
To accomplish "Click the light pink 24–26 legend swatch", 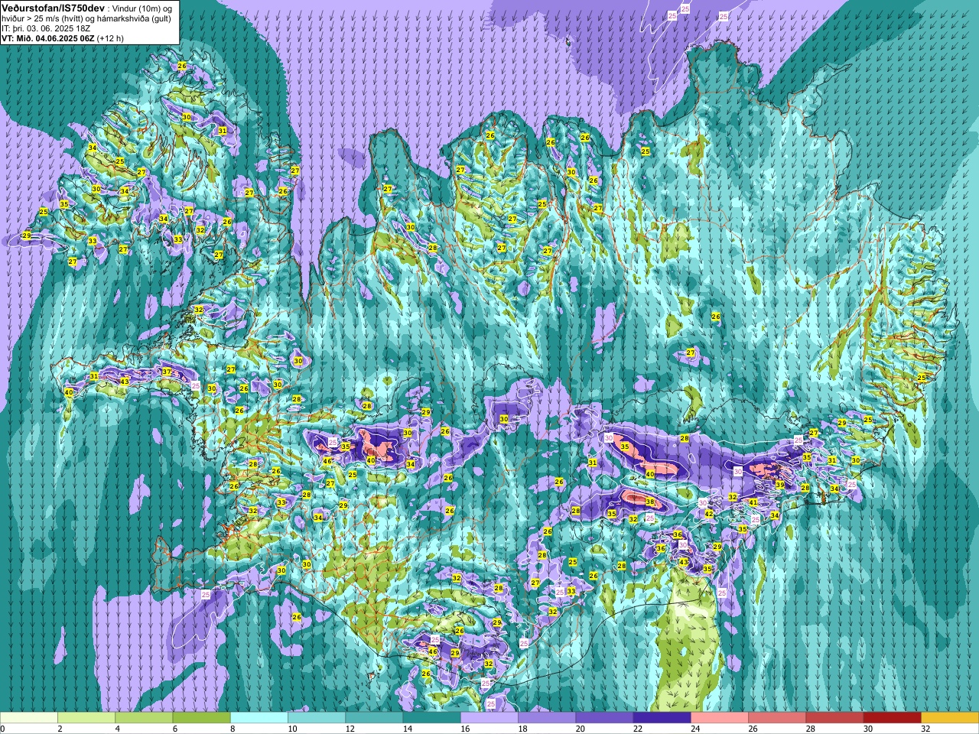I will point(720,718).
